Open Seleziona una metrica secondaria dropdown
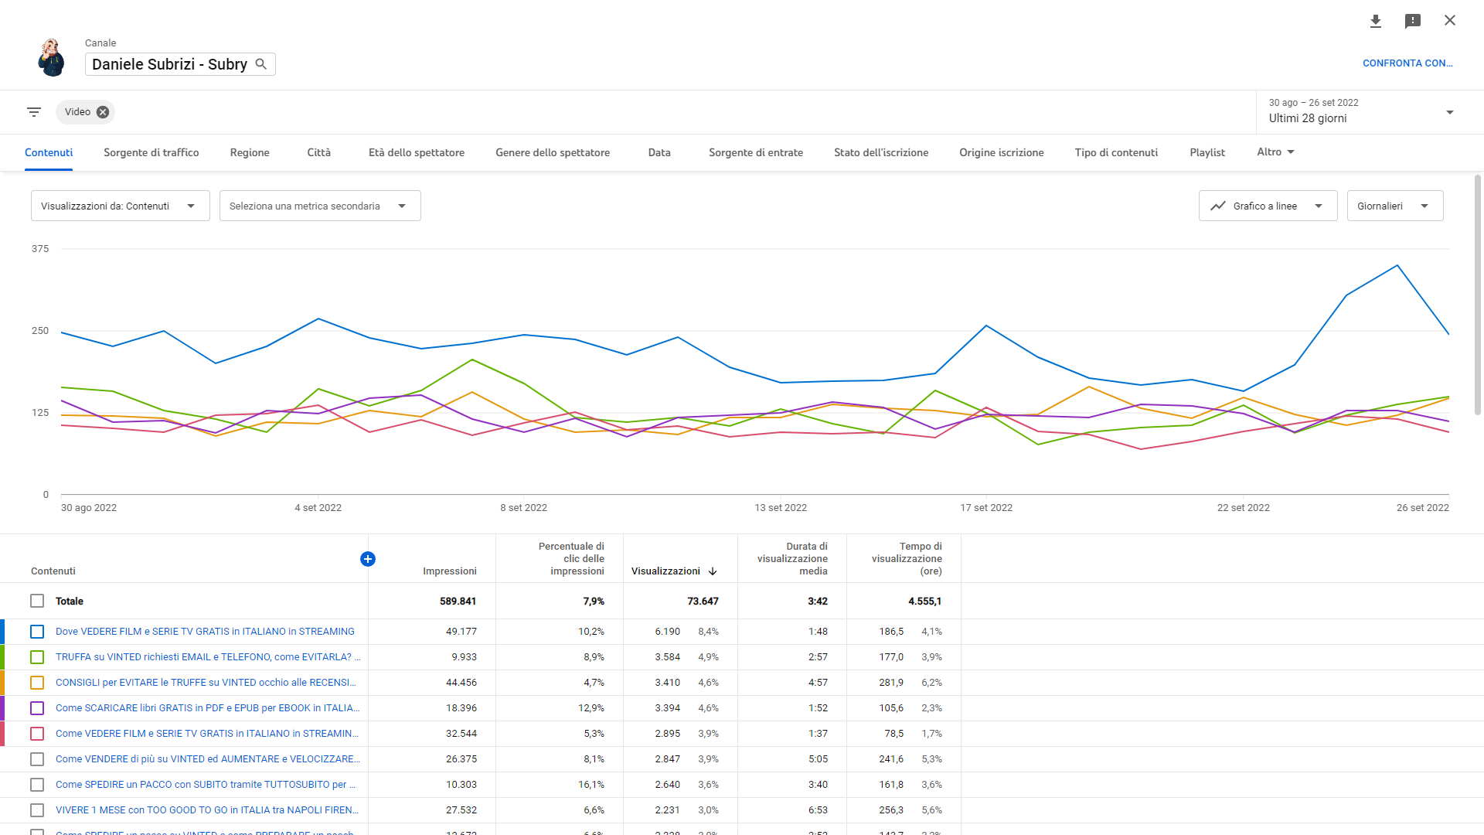Screen dimensions: 1484x835 click(x=320, y=206)
